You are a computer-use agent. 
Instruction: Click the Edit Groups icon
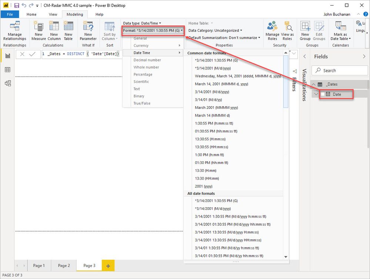click(x=319, y=26)
